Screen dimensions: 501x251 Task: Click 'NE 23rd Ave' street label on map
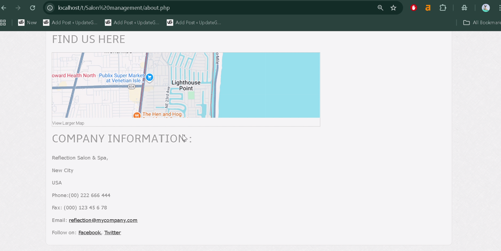(167, 97)
